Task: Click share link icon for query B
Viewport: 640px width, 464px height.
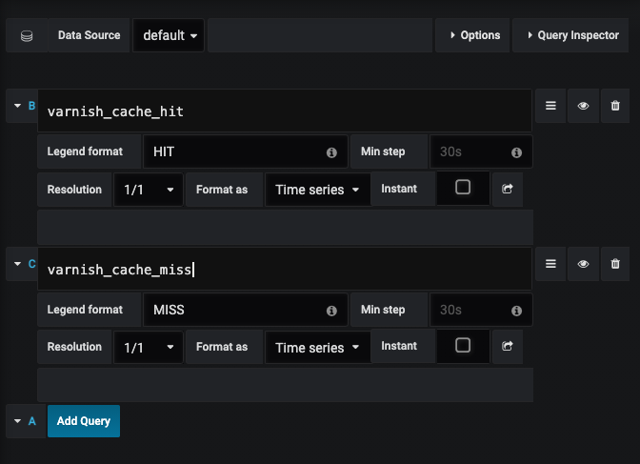Action: click(x=508, y=189)
